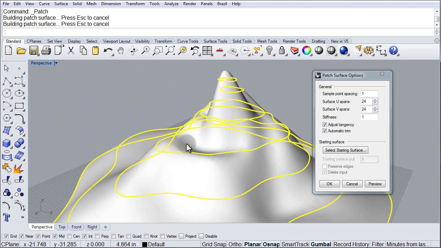Toggle Gumbal in status bar
Screen dimensions: 441x248
click(321, 245)
